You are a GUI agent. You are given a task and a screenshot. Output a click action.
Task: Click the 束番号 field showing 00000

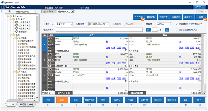click(x=164, y=24)
